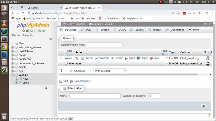Screen dimensions: 216x121
Task: Collapse the top breadcrumb bar icon
Action: pyautogui.click(x=210, y=24)
